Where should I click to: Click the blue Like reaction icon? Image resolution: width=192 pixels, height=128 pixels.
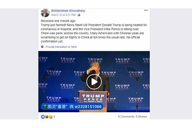pos(43,117)
